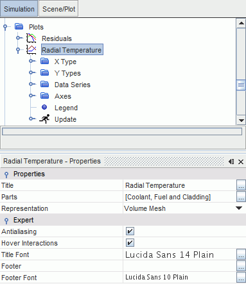Click the tree scrollbar down arrow

tap(242, 121)
